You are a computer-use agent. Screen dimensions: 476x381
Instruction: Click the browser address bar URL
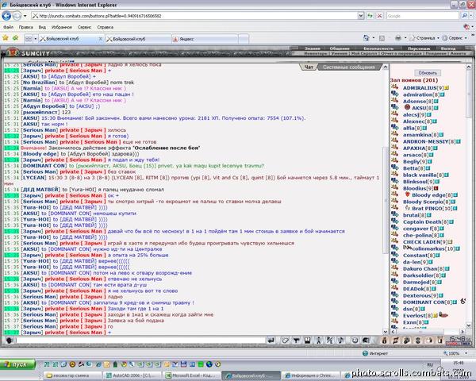[x=194, y=16]
